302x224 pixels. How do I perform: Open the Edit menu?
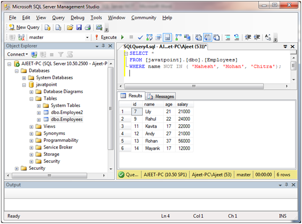click(26, 18)
